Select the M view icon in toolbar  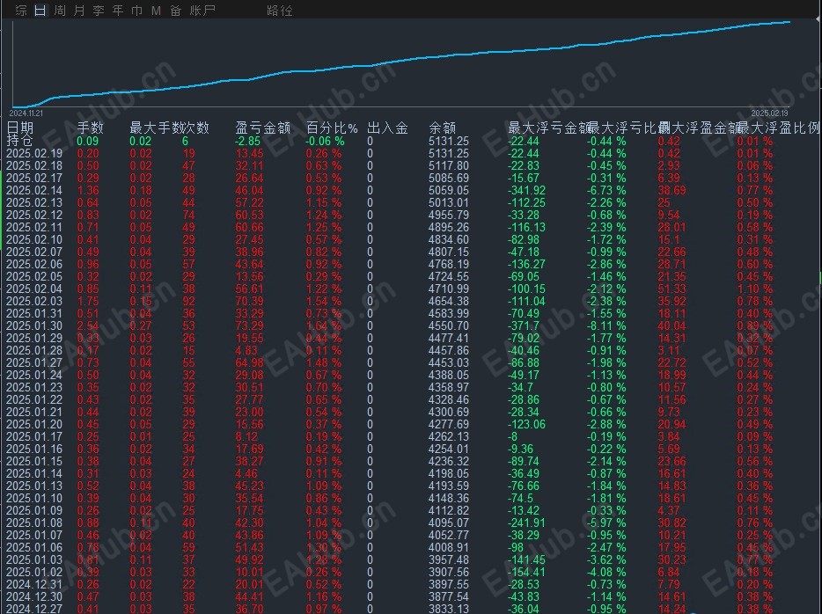pyautogui.click(x=156, y=11)
